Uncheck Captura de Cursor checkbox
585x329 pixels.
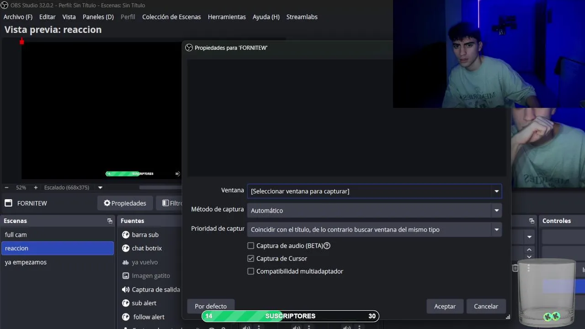point(250,258)
